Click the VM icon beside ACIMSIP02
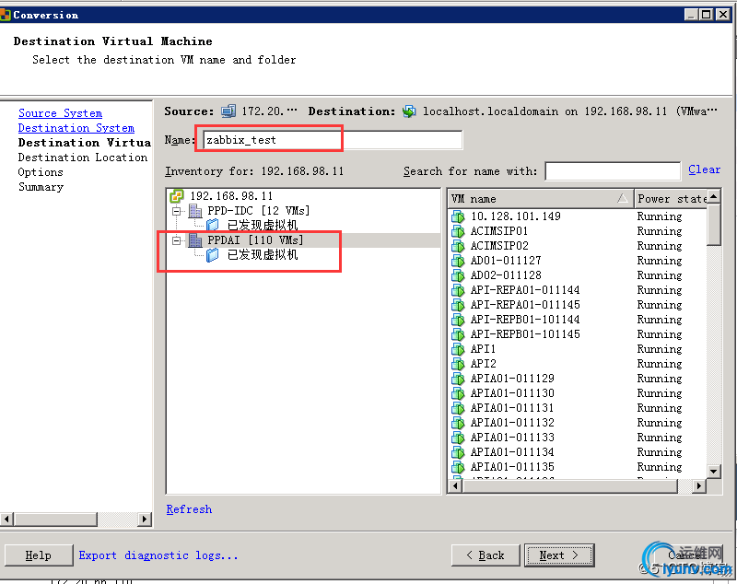 pos(458,246)
